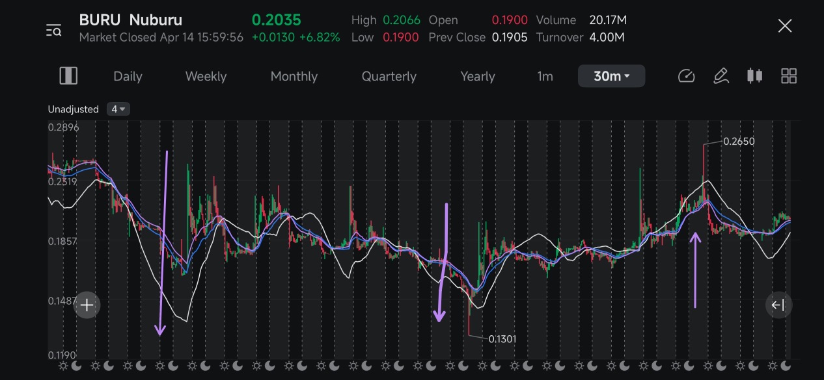Click the Unadjusted price label

(x=73, y=109)
